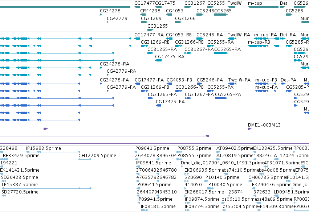
Task: Open the CG34278-PA protein label
Action: coord(114,80)
